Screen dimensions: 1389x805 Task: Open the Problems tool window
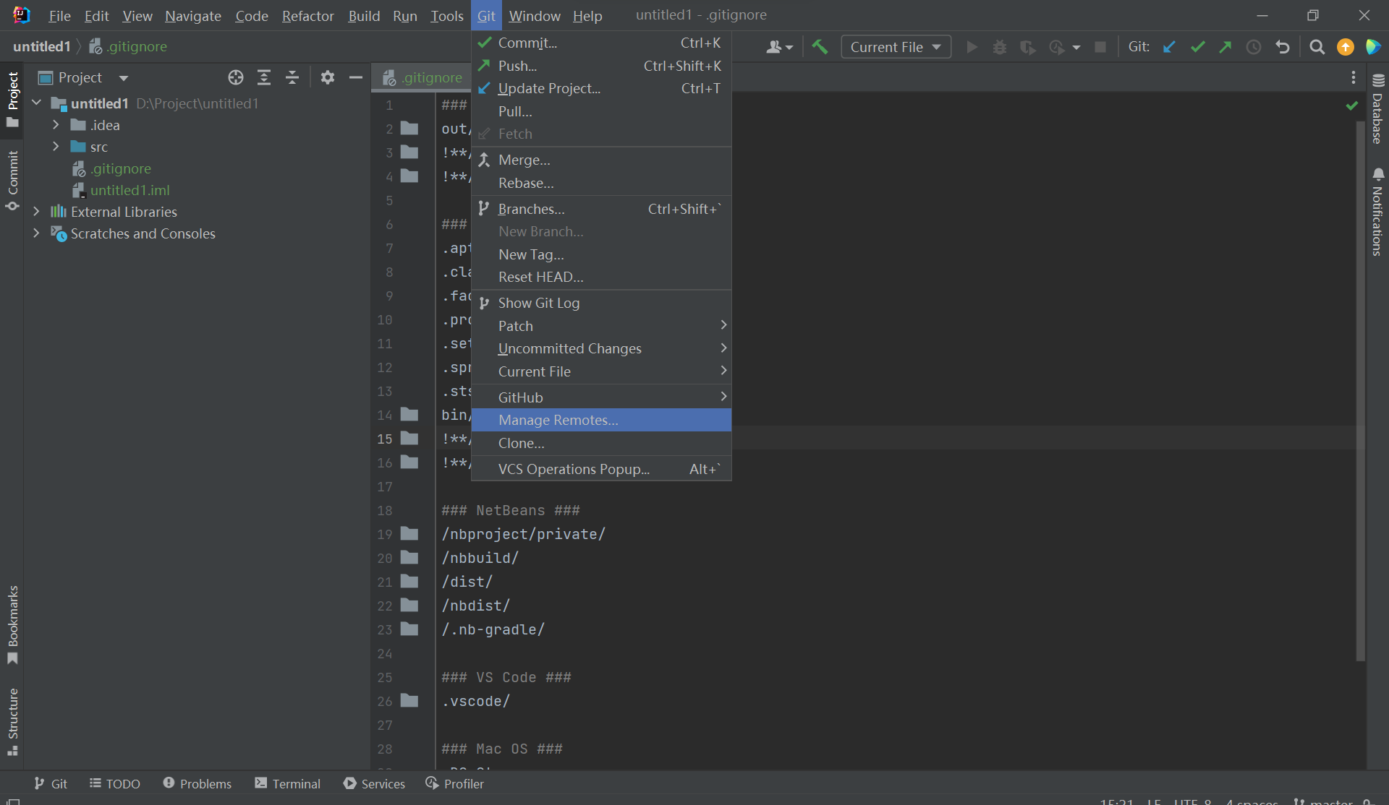[x=197, y=783]
